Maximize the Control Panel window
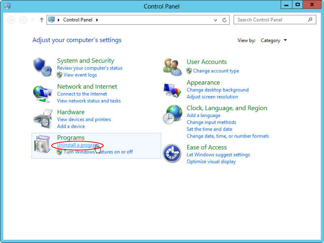Image resolution: width=324 pixels, height=243 pixels. (297, 5)
